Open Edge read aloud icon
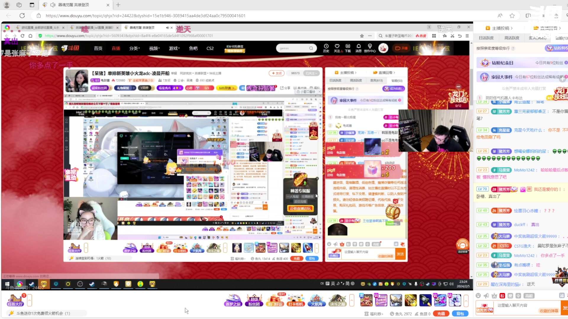 click(500, 16)
